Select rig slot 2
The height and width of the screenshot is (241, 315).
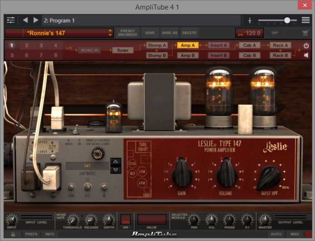(x=26, y=45)
